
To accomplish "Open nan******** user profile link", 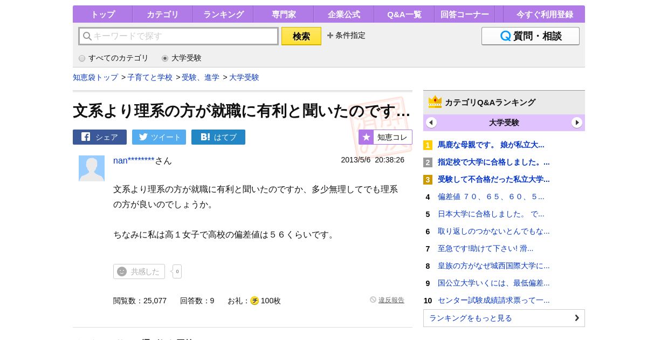I will [x=134, y=160].
